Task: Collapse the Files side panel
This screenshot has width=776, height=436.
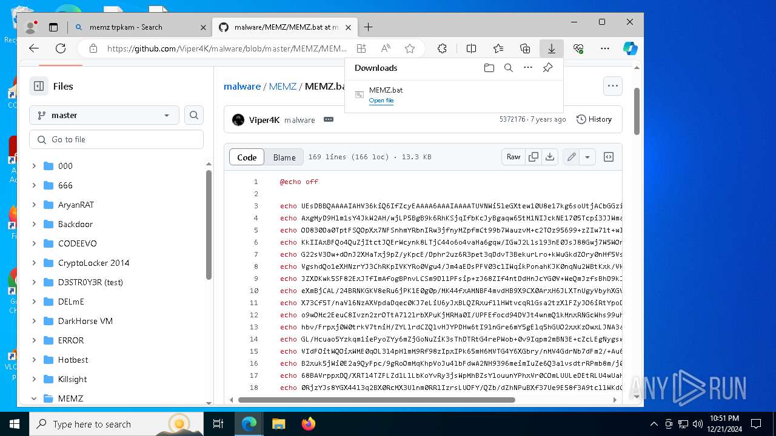Action: 39,86
